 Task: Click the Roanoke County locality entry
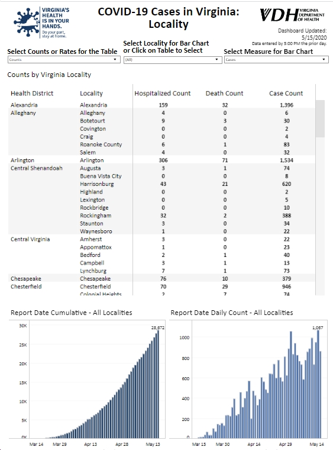[101, 144]
